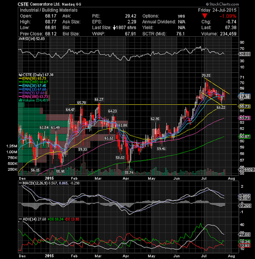255x259 pixels.
Task: Click the -0.298 MACD histogram axis tag
Action: coord(245,206)
